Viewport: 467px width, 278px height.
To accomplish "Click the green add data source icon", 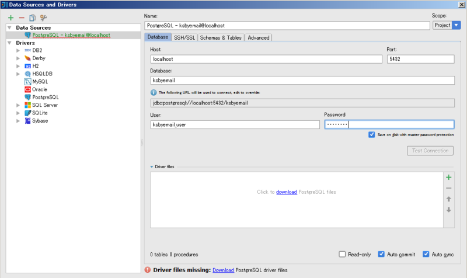I will click(11, 18).
